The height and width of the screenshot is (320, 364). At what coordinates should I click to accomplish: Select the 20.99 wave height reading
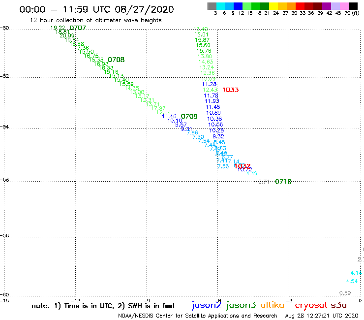click(x=67, y=35)
